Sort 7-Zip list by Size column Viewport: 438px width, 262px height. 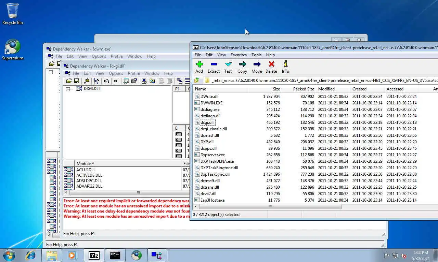tap(265, 89)
